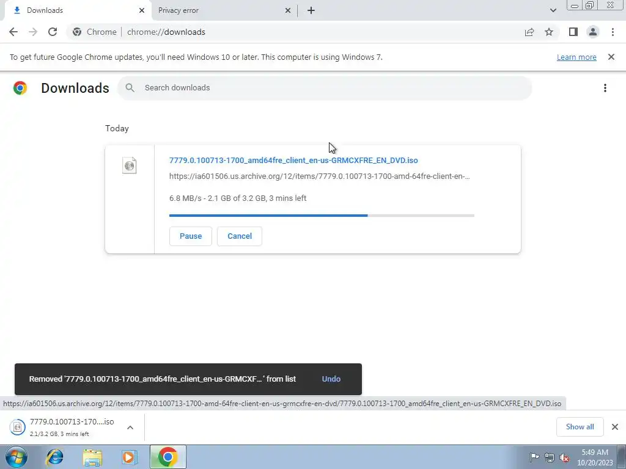Go back using the browser back arrow
Viewport: 626px width, 469px height.
click(x=13, y=32)
